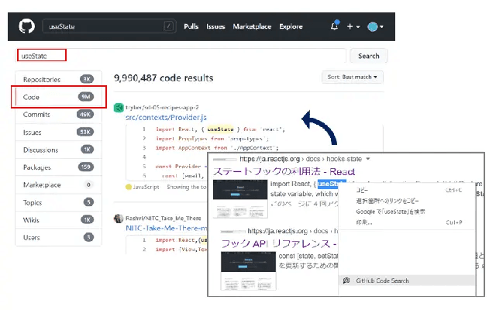Expand the plus create-new dropdown
This screenshot has width=496, height=310.
coord(353,26)
